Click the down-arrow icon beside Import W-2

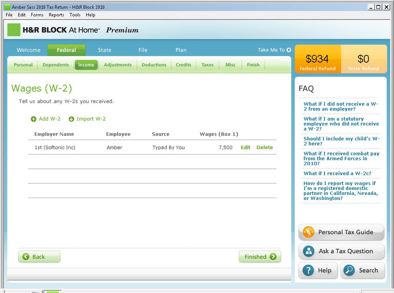71,119
